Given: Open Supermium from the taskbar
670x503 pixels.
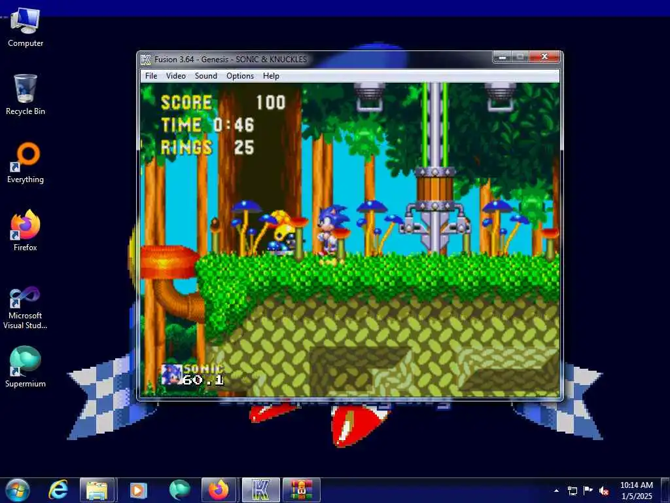Looking at the screenshot, I should (x=179, y=490).
